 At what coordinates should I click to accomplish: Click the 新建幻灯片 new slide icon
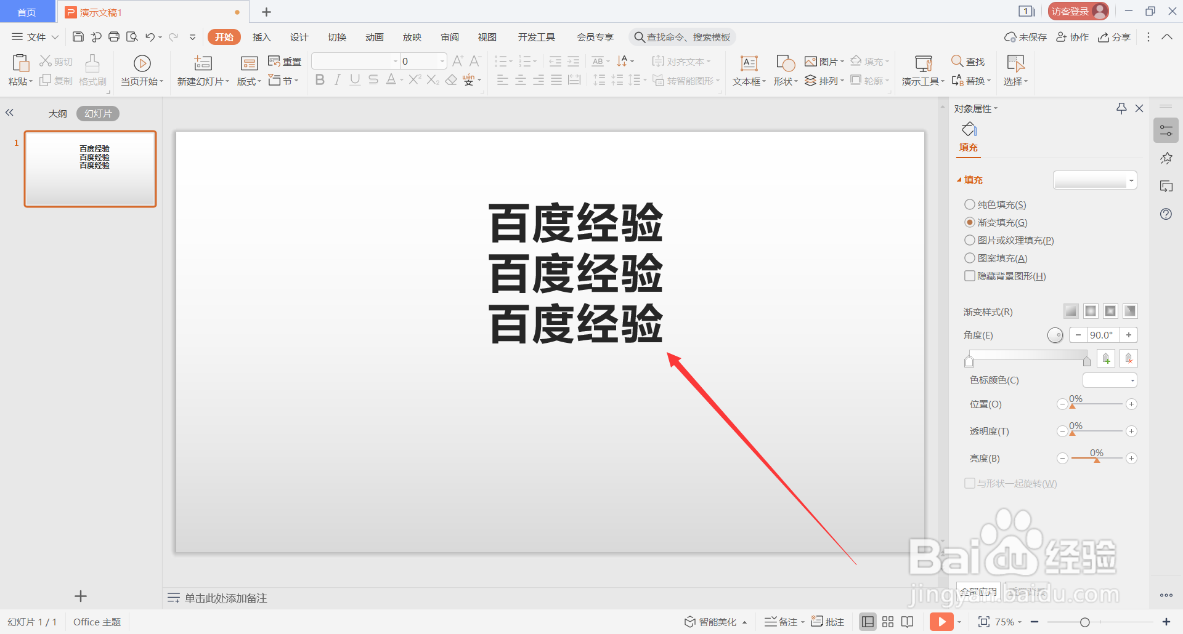coord(202,63)
